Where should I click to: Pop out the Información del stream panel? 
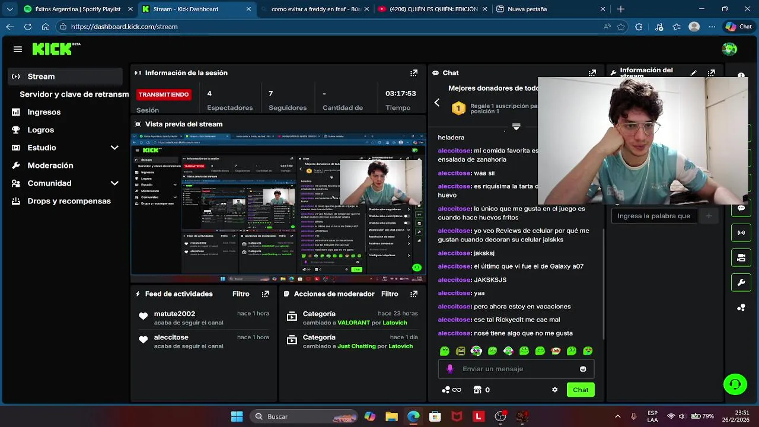point(712,73)
